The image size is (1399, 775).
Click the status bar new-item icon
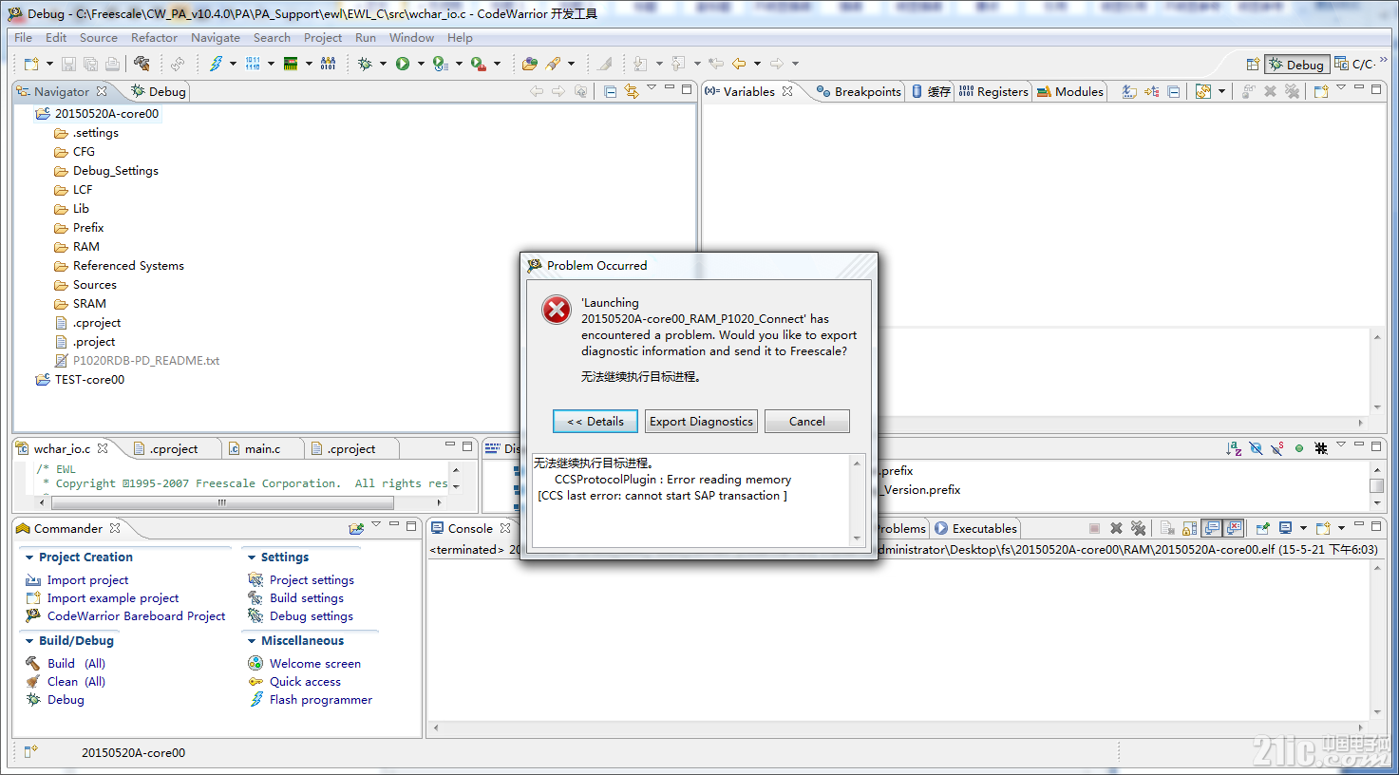coord(30,751)
